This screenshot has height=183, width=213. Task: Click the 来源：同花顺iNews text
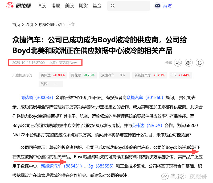(x=64, y=63)
